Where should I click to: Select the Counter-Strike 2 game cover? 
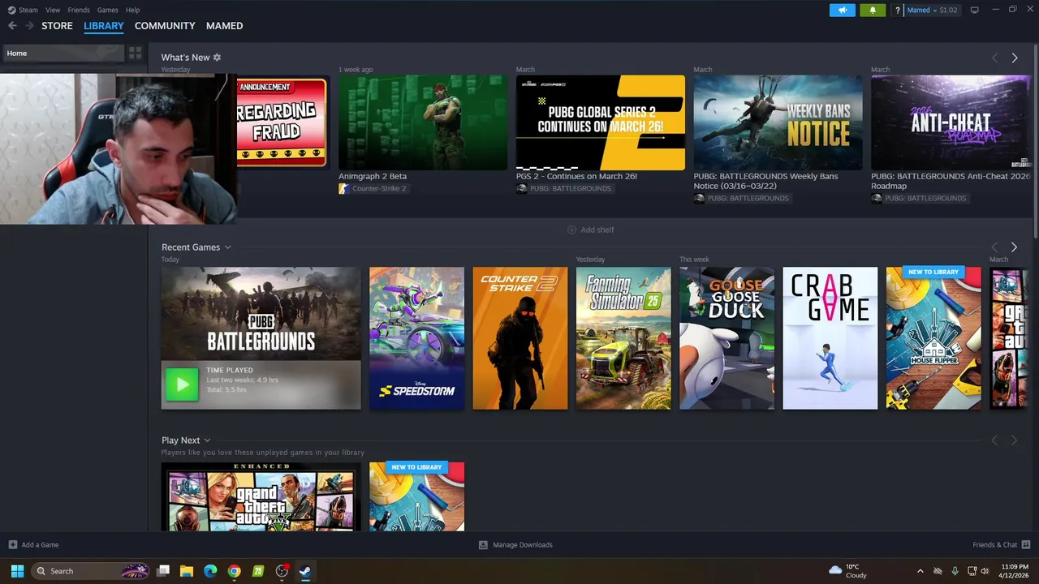(520, 338)
